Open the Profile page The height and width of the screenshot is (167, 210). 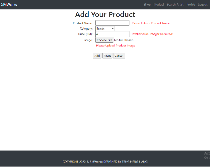[190, 5]
